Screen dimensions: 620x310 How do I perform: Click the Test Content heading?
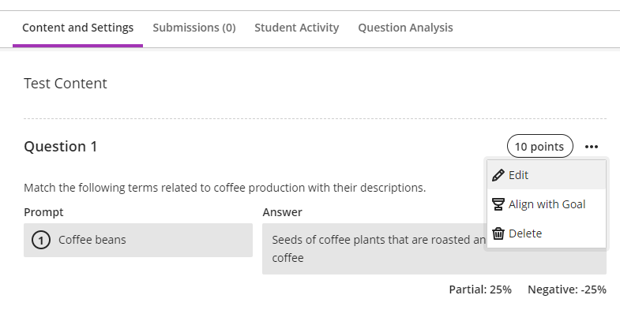point(66,84)
